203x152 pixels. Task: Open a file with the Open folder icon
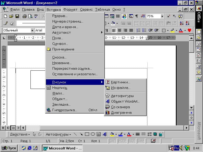[11, 16]
